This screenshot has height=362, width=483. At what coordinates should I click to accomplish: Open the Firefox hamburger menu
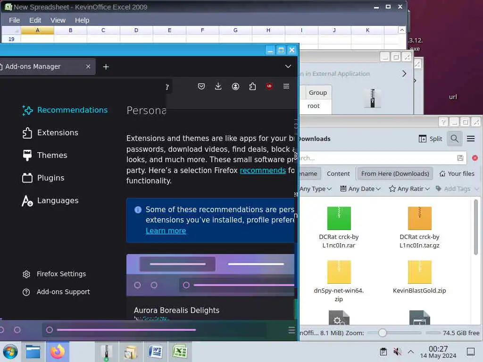point(286,87)
